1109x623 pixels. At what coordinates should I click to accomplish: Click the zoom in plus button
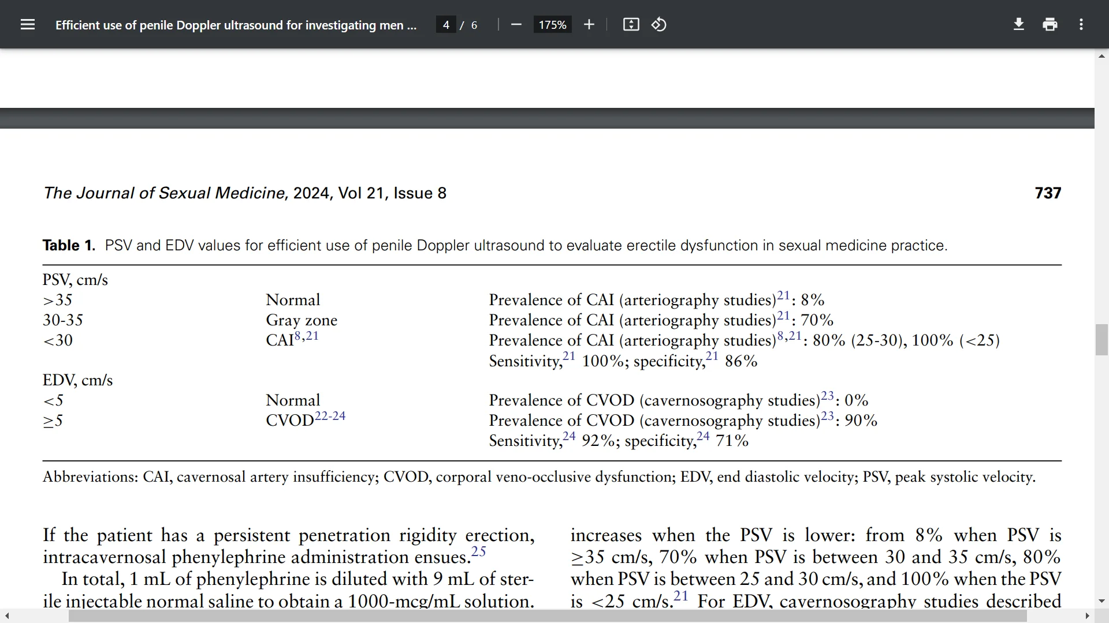coord(589,24)
